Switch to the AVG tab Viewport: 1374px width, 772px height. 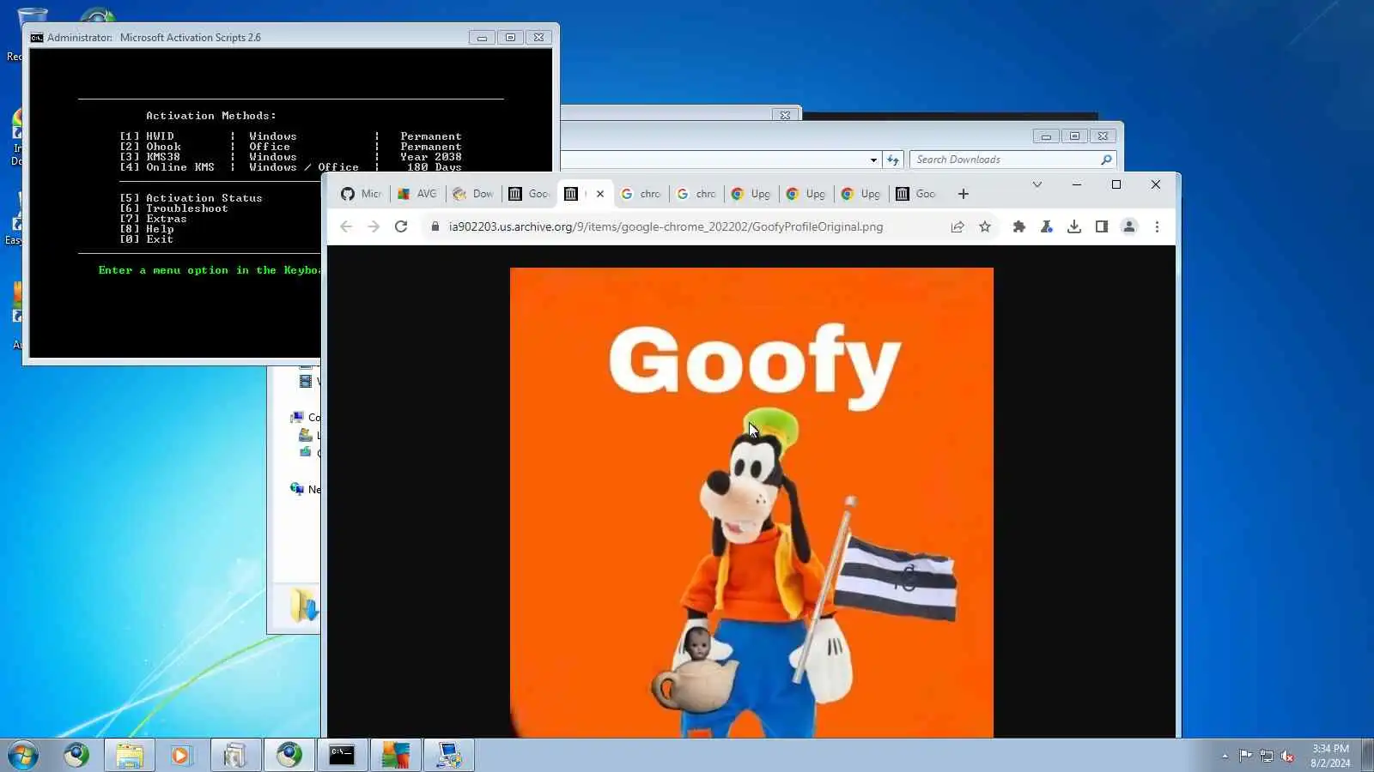click(417, 194)
